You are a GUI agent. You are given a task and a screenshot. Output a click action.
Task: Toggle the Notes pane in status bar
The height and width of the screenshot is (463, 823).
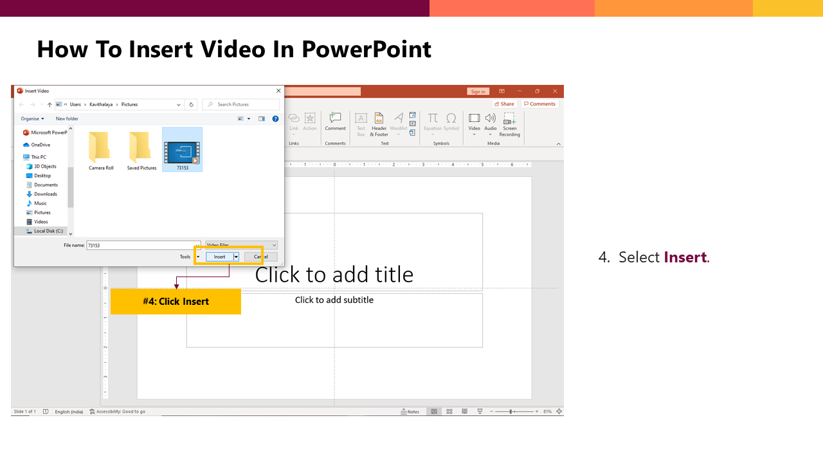(410, 412)
